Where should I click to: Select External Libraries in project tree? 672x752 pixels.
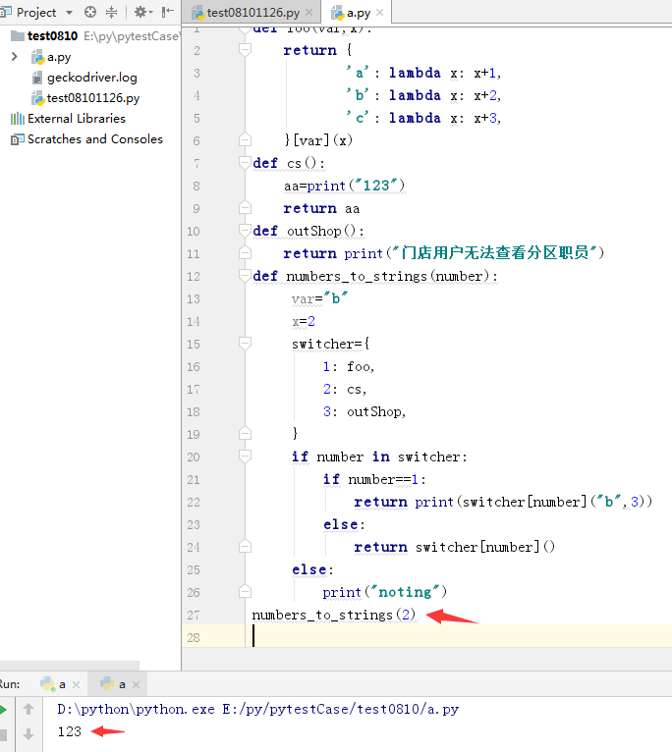[x=77, y=119]
